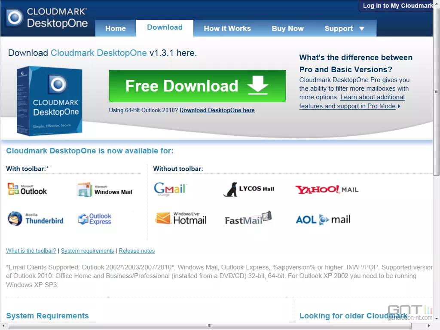Click the DesktopOne product box image
The image size is (440, 330).
click(49, 101)
